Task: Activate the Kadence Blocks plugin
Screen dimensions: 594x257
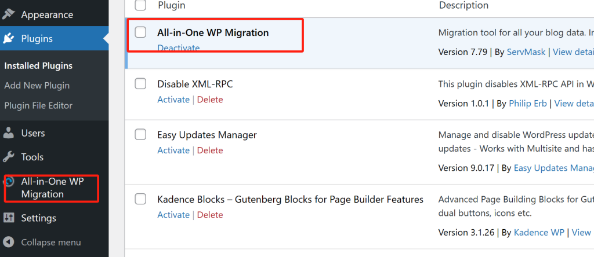Action: coord(173,215)
